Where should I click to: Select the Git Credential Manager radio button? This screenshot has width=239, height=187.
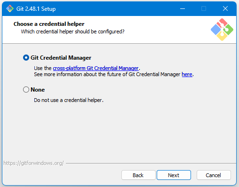coord(26,58)
